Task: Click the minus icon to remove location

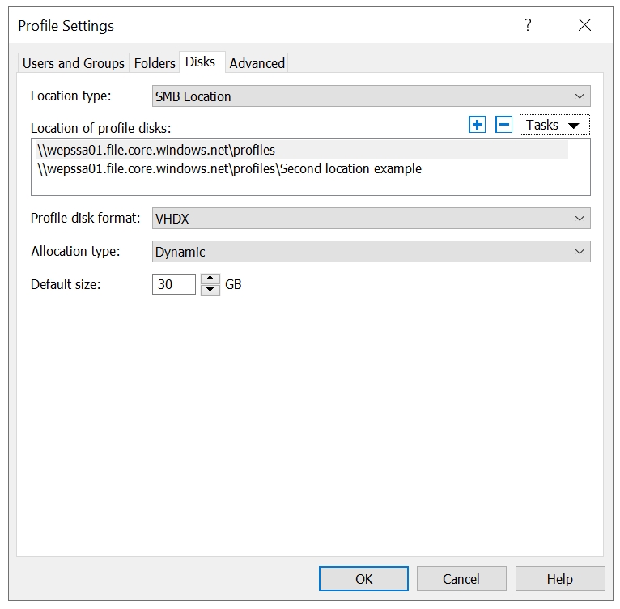Action: point(503,125)
